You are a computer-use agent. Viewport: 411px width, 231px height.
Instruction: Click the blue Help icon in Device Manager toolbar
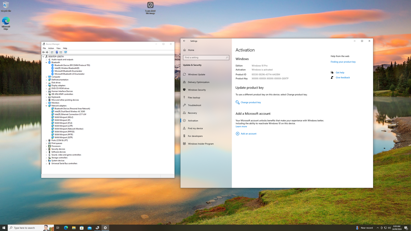pyautogui.click(x=57, y=52)
